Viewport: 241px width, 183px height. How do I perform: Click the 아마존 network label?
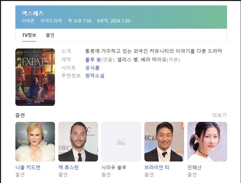pos(28,21)
